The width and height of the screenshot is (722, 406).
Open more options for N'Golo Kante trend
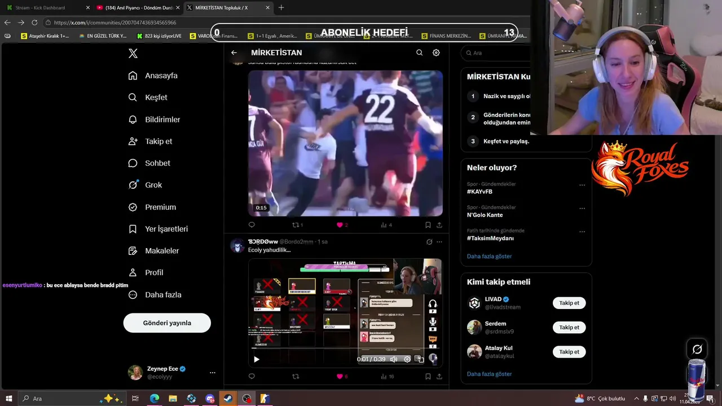click(x=582, y=208)
